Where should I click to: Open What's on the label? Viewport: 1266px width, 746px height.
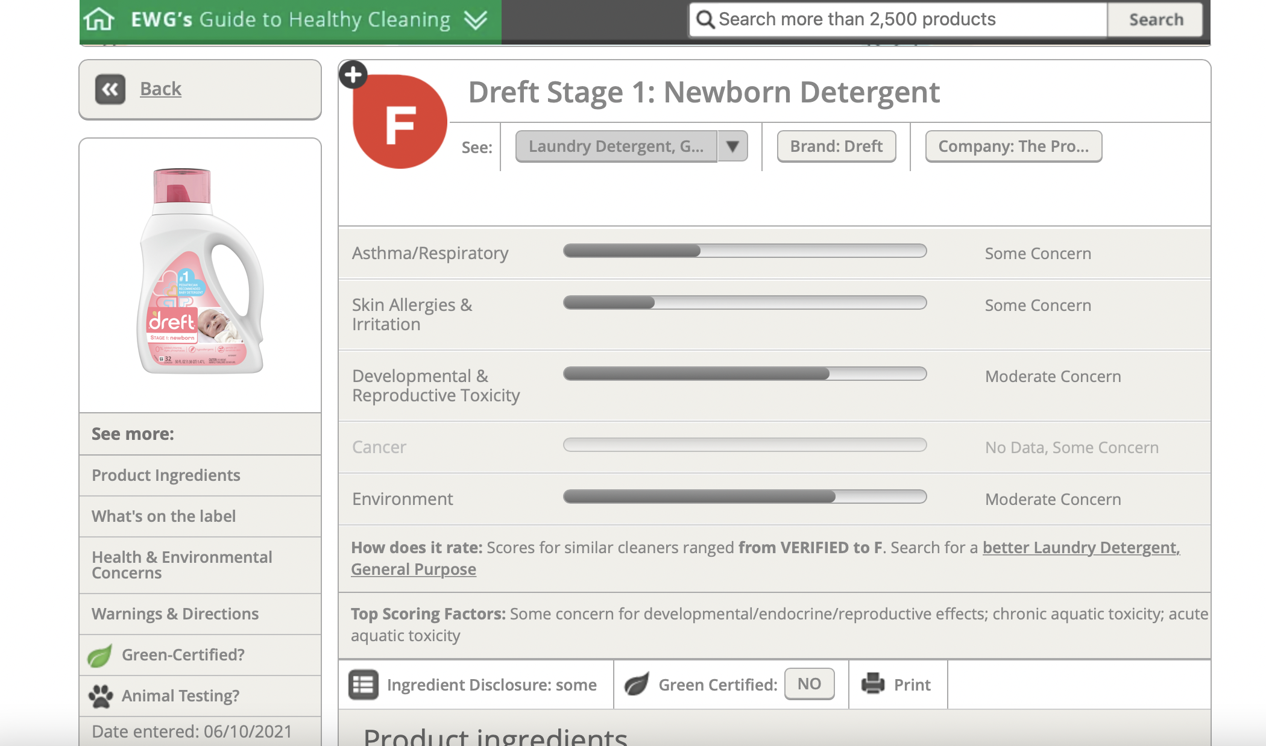(163, 516)
